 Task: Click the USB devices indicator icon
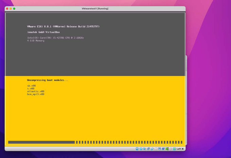pyautogui.click(x=152, y=149)
